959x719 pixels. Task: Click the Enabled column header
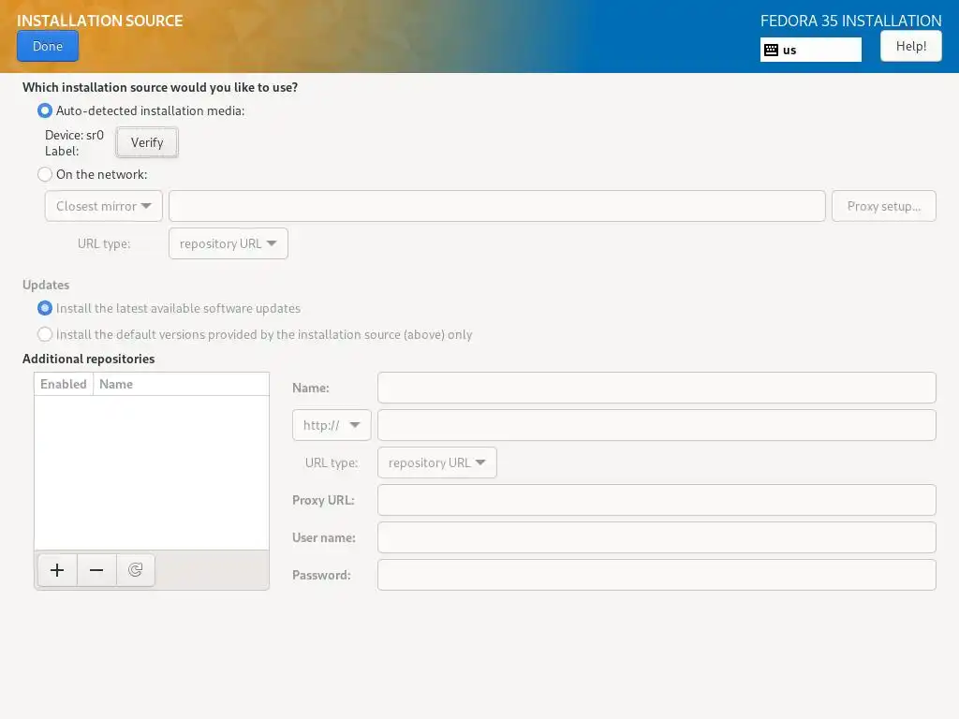point(64,384)
